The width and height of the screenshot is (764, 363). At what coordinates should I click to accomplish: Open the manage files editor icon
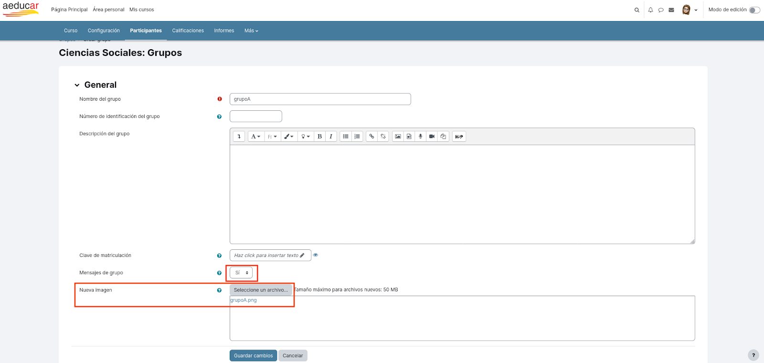point(443,137)
